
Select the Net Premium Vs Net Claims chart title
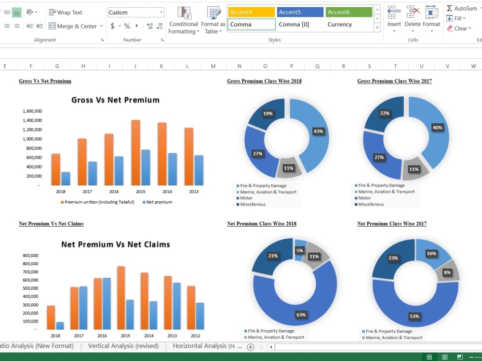pyautogui.click(x=116, y=245)
